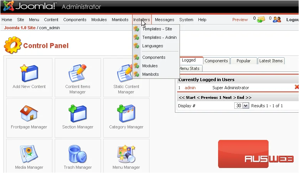Click the Currently Logged in Users heading
This screenshot has width=299, height=173.
(206, 80)
